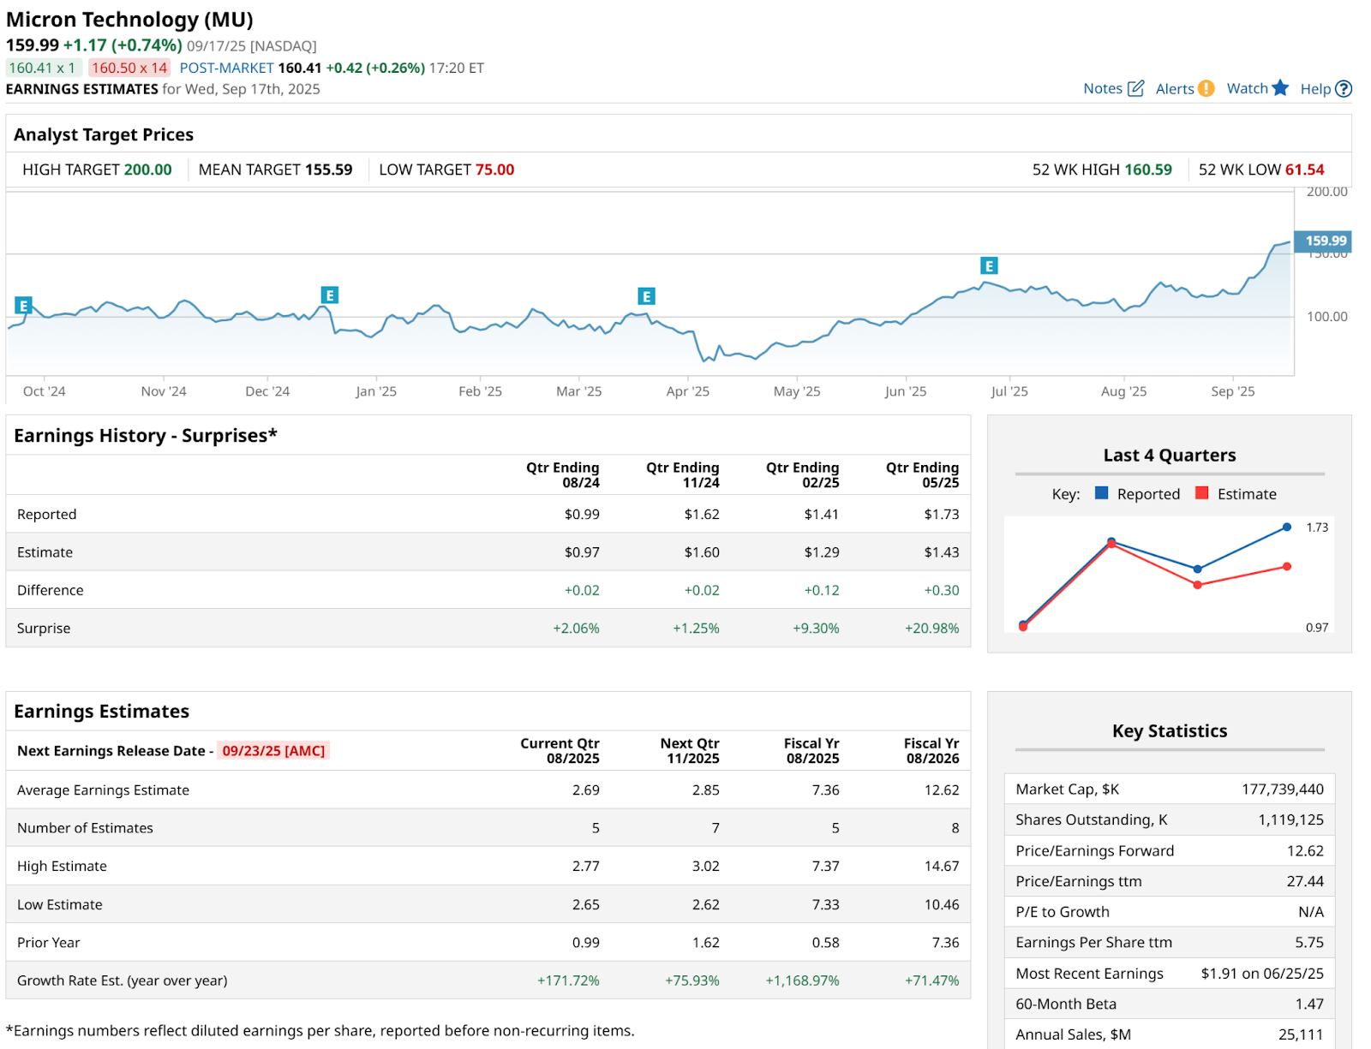The height and width of the screenshot is (1049, 1371).
Task: Select the MEAN TARGET 155.59 value
Action: point(329,170)
